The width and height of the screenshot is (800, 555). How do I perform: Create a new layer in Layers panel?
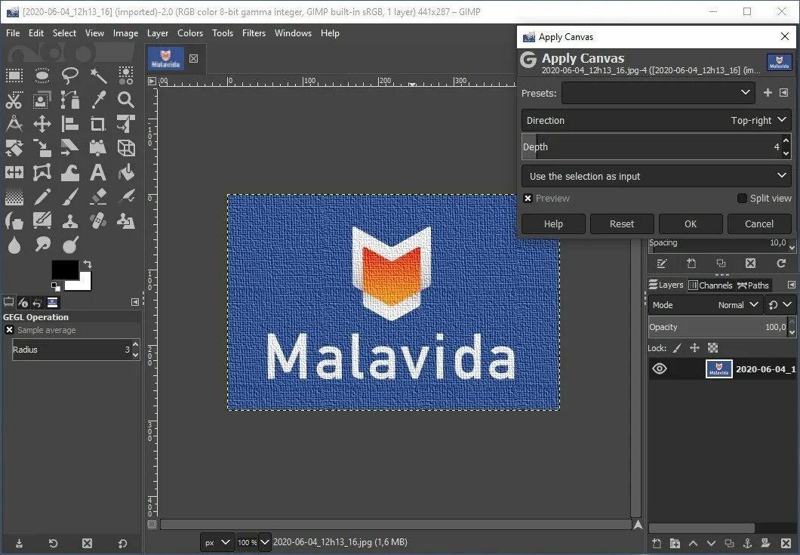pyautogui.click(x=657, y=543)
